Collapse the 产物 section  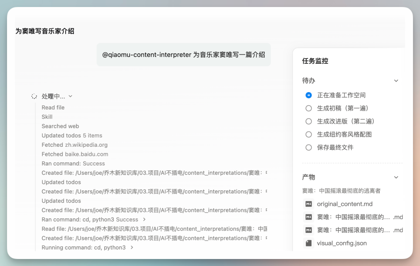point(396,177)
